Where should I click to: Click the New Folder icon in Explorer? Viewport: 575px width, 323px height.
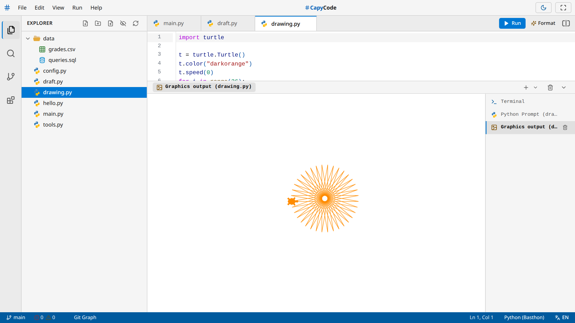tap(98, 23)
